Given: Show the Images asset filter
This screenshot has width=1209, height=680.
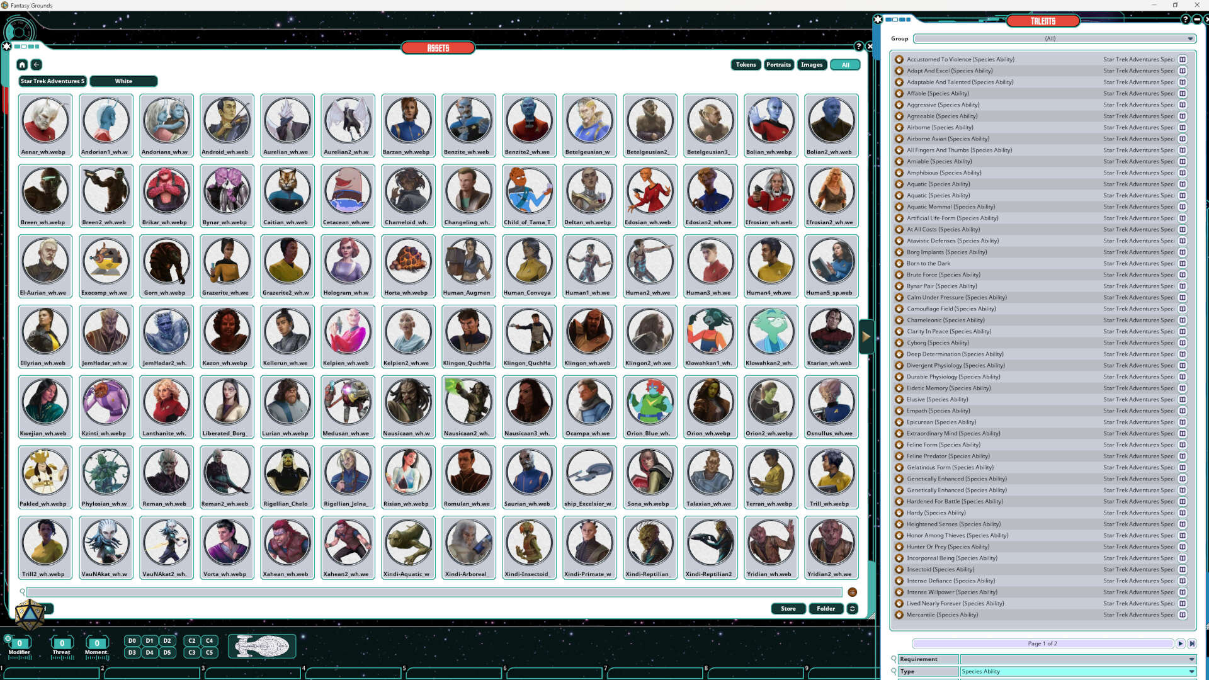Looking at the screenshot, I should click(x=812, y=65).
